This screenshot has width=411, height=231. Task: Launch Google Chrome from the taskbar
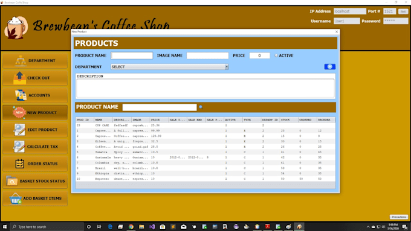click(131, 227)
